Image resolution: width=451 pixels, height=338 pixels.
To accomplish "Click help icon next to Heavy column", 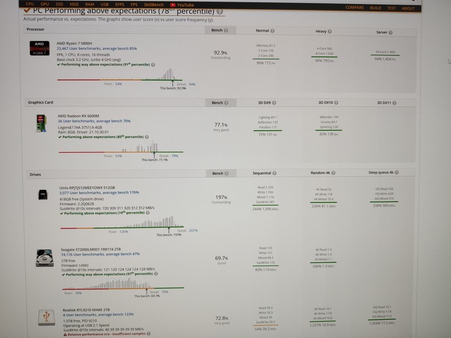I will point(330,32).
